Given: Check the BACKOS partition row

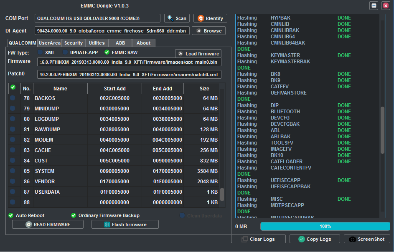Looking at the screenshot, I should point(13,98).
